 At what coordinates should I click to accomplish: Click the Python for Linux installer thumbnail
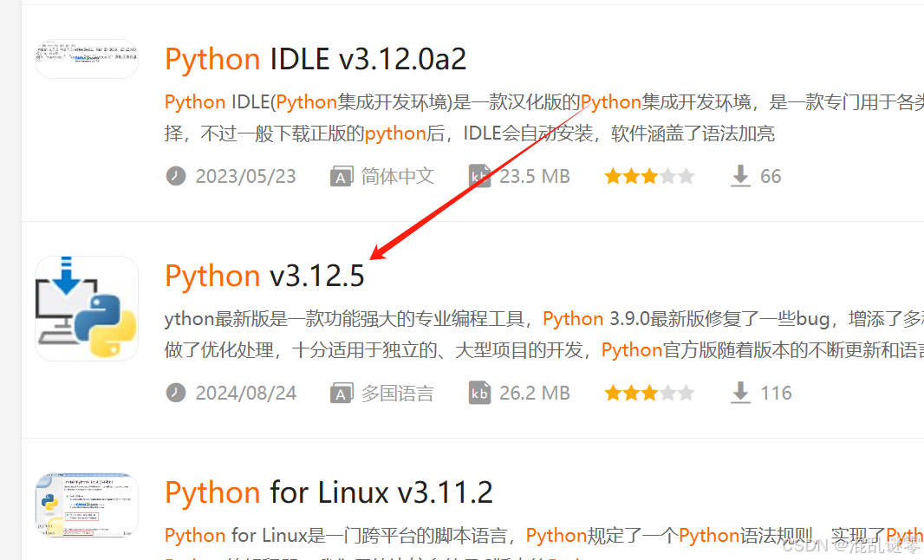(87, 505)
